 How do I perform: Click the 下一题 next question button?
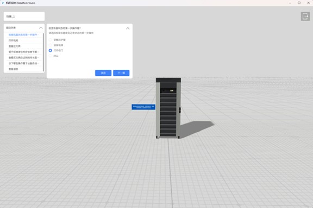121,73
